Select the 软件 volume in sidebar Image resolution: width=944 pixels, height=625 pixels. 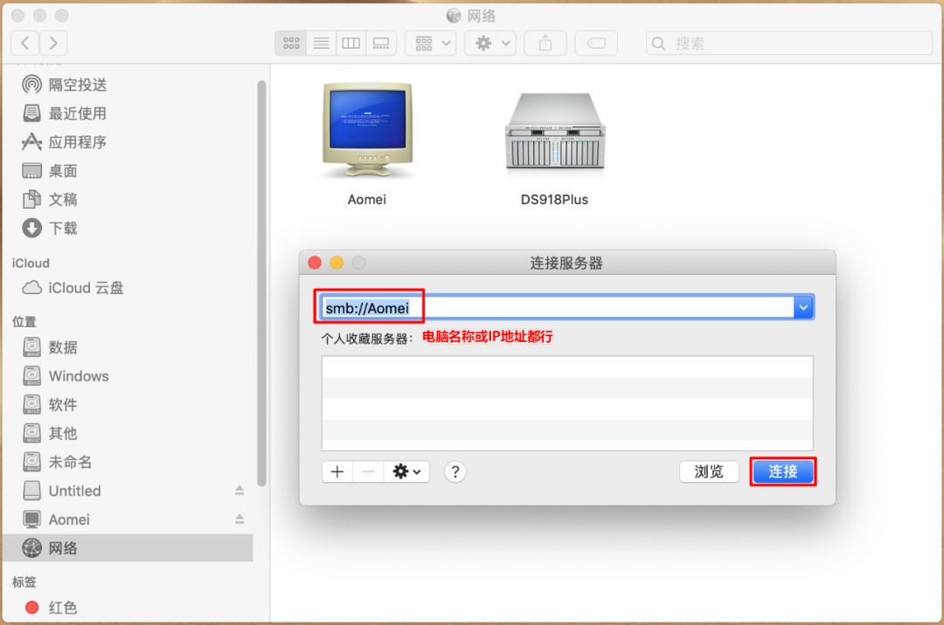[x=128, y=404]
